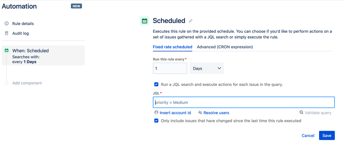This screenshot has height=146, width=345.
Task: Click the Resolve users people icon
Action: coord(200,113)
